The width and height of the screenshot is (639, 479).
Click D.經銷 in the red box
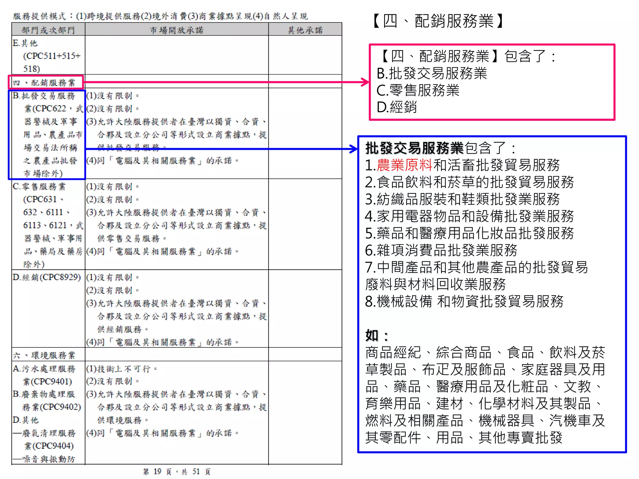[x=397, y=107]
